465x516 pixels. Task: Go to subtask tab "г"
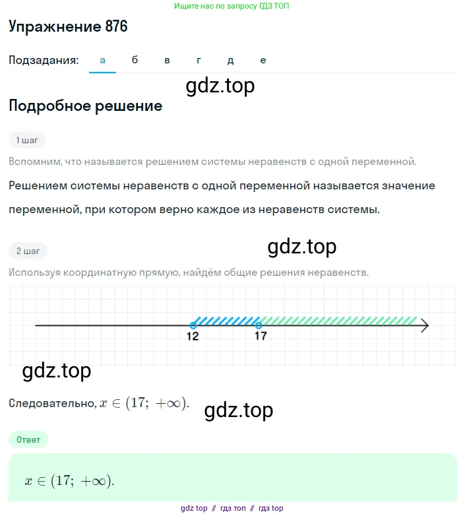199,60
